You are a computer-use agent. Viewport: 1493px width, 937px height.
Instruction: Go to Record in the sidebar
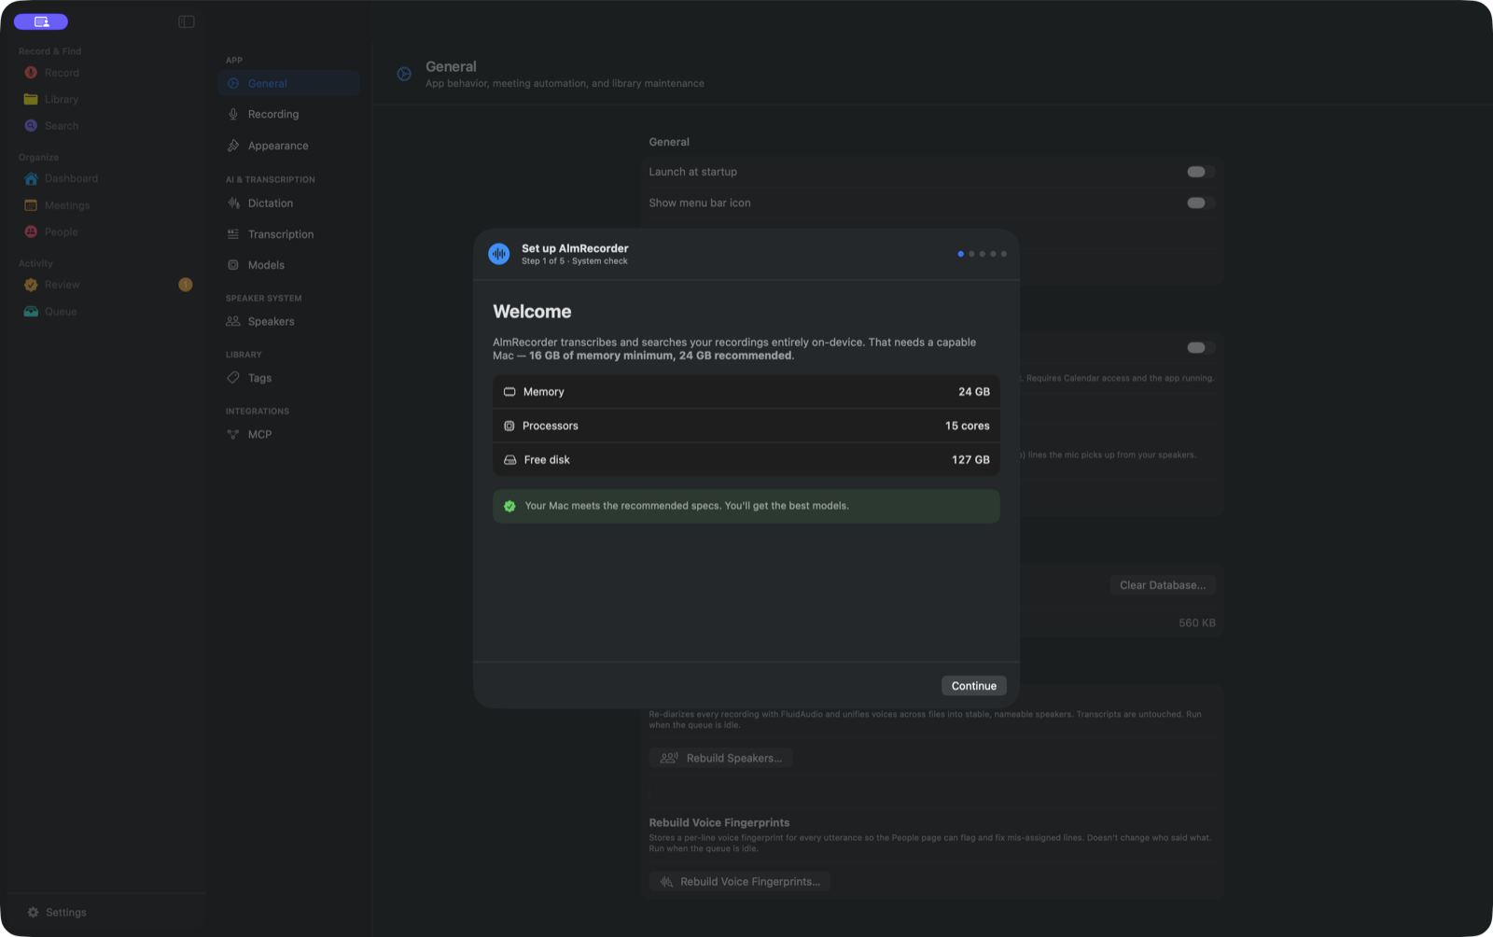pos(105,73)
